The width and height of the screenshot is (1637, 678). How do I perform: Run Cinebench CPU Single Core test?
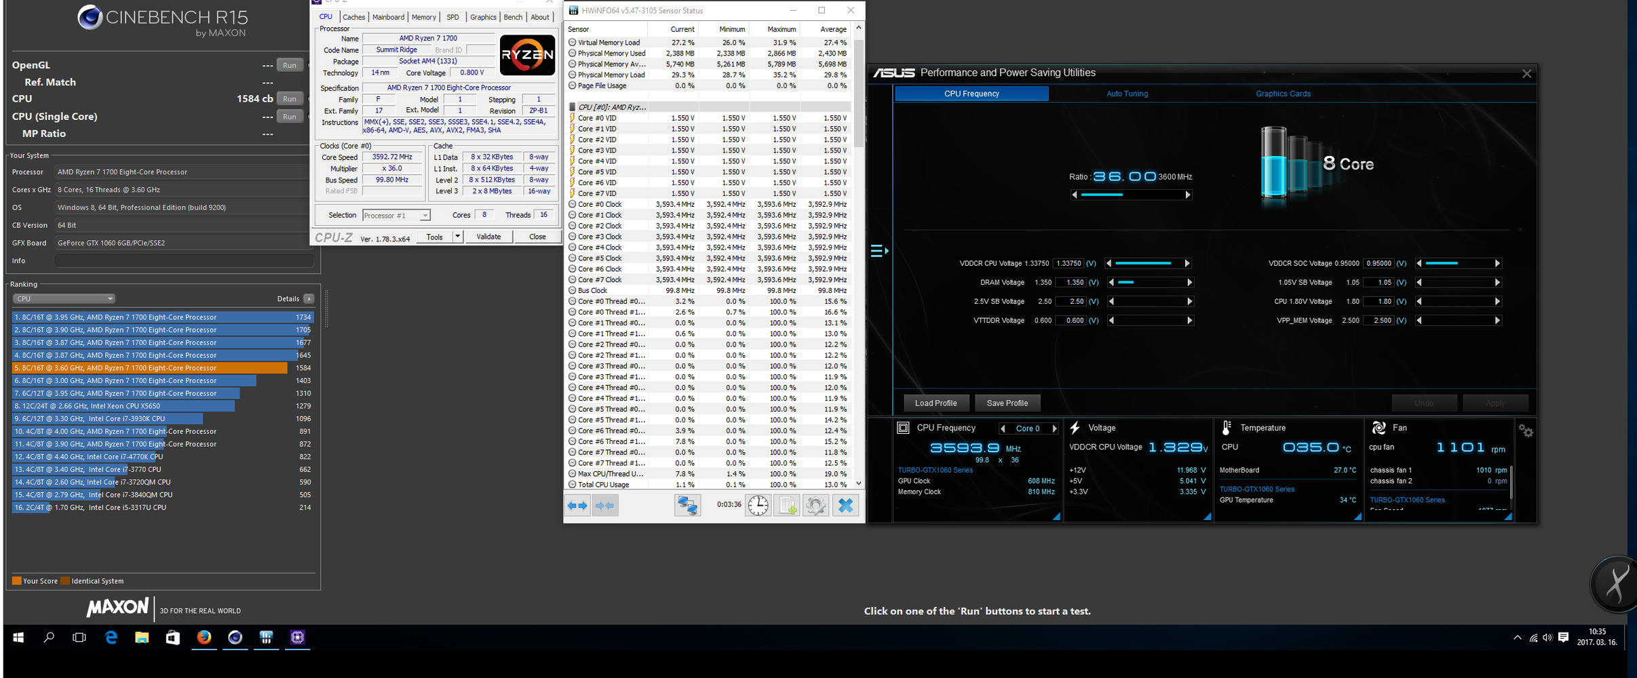click(290, 117)
